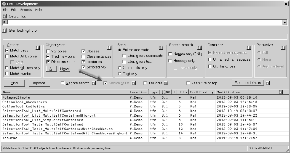
Task: Open the Reports menu
Action: [26, 10]
